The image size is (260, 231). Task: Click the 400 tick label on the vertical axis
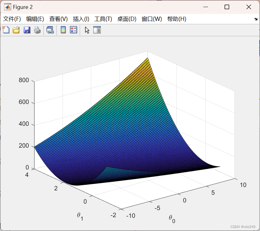click(x=24, y=124)
